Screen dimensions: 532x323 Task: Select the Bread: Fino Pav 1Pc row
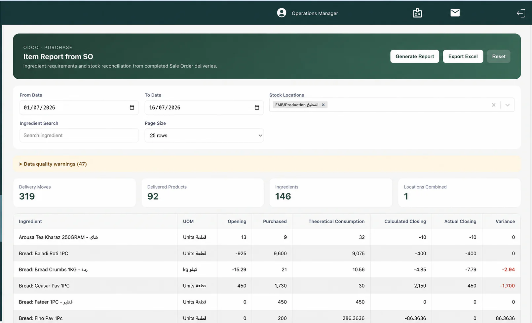click(267, 317)
